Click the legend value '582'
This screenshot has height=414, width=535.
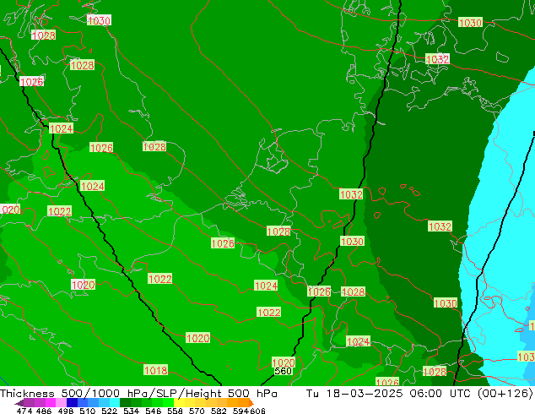(x=219, y=411)
